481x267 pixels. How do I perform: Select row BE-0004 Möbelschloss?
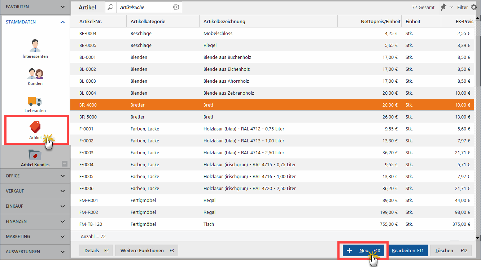pos(272,34)
